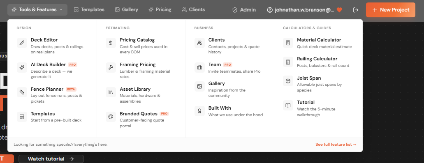Click the sparkle icon beside AI Deck Builder

tap(22, 67)
